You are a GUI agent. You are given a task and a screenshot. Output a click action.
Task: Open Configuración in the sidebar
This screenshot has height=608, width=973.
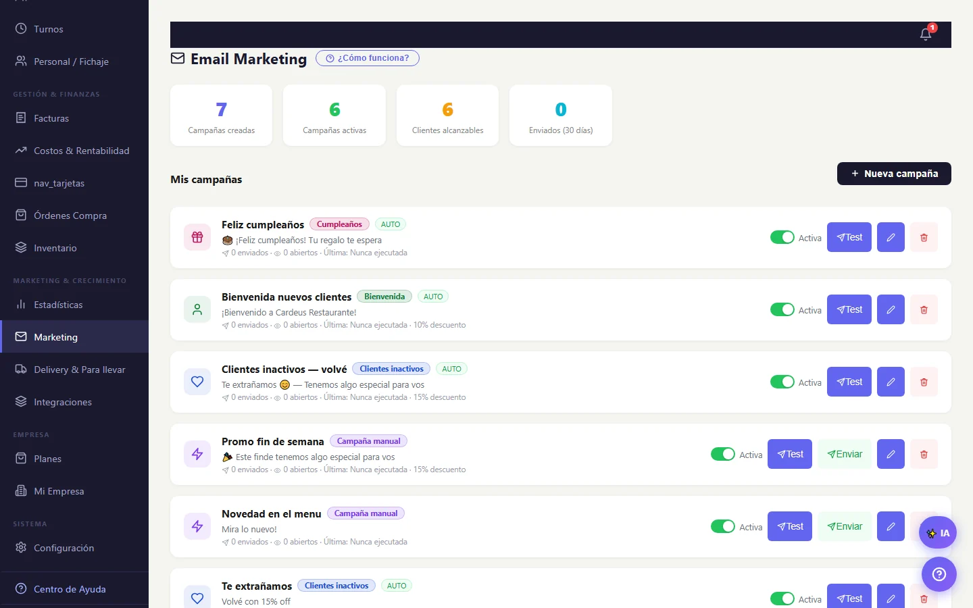(74, 548)
